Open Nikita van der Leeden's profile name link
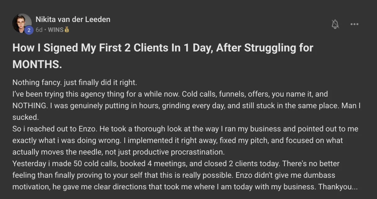The image size is (377, 199). [x=73, y=19]
